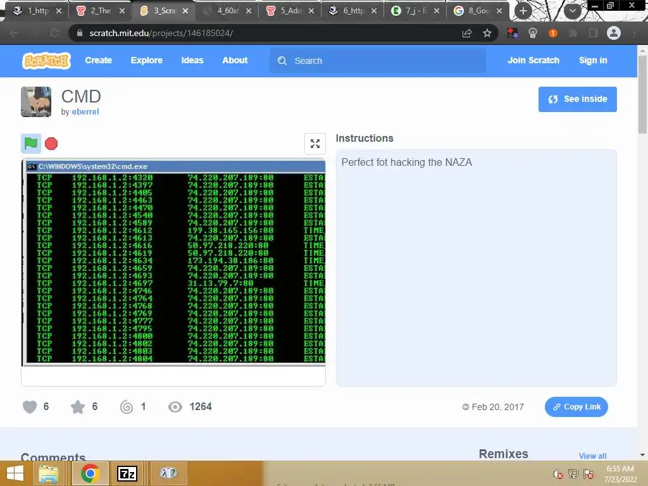Open the cube app taskbar icon
The width and height of the screenshot is (648, 486).
(x=168, y=473)
